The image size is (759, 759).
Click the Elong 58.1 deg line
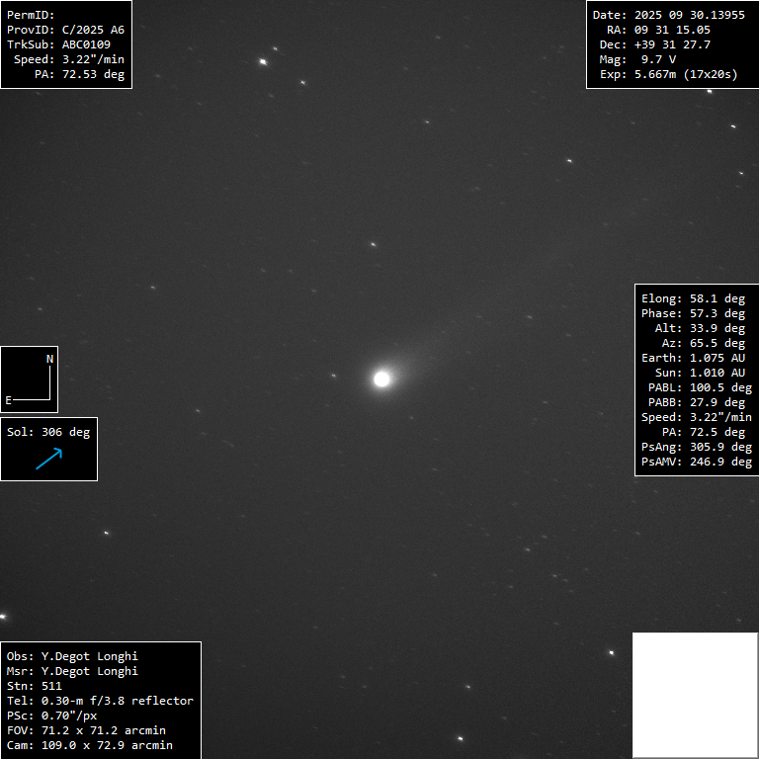(693, 298)
